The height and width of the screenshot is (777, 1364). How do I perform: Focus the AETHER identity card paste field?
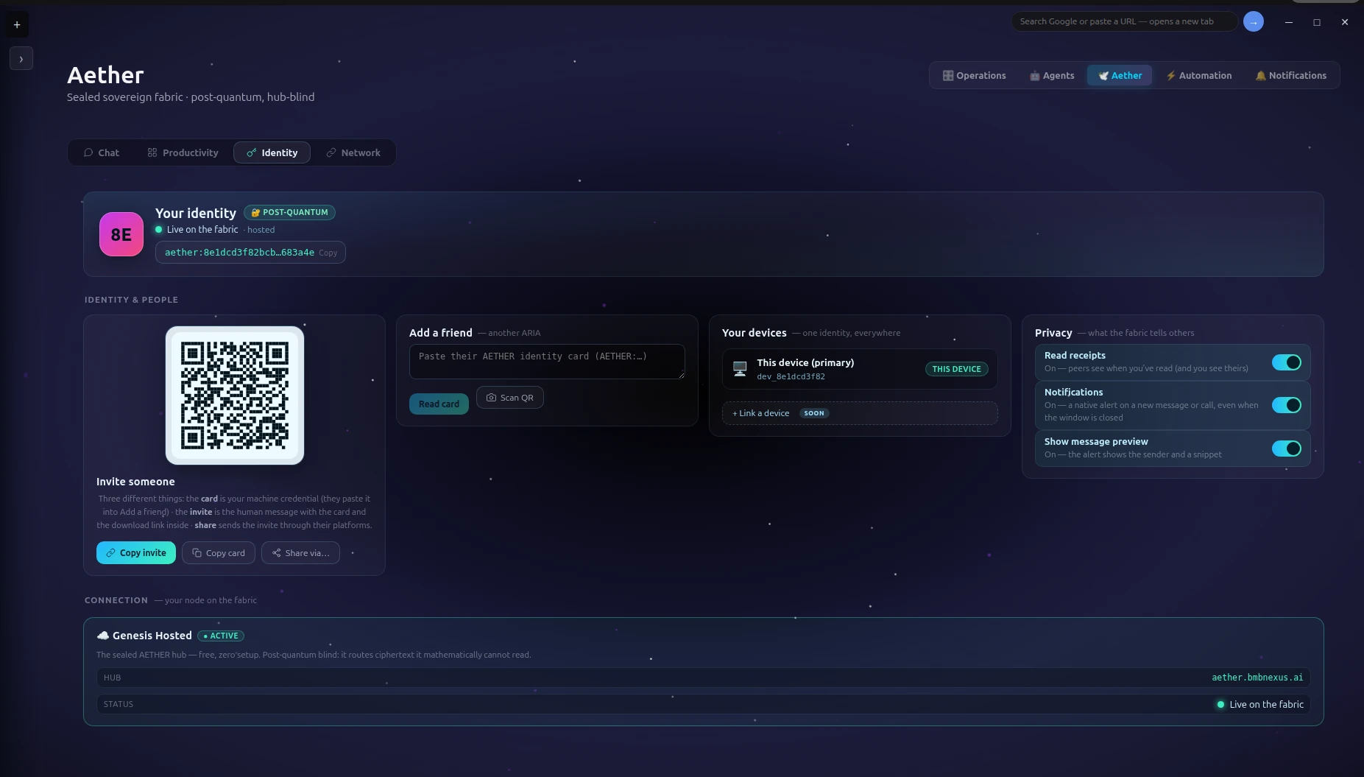tap(547, 362)
